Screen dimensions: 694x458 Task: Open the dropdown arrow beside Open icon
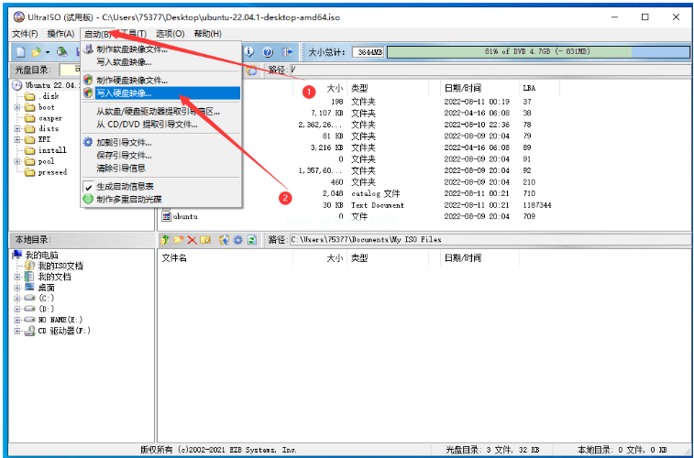[48, 52]
